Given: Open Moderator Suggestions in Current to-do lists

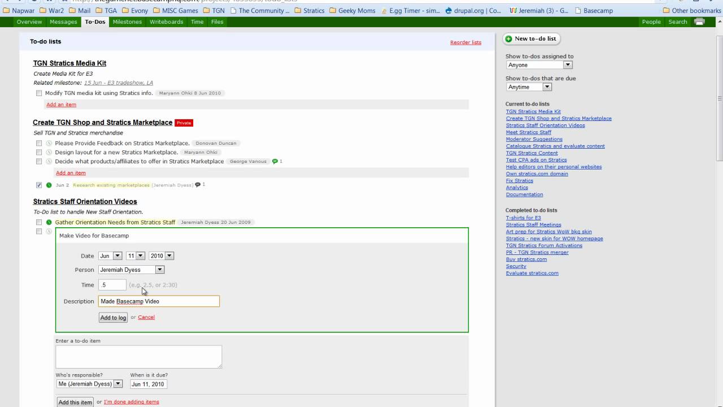Looking at the screenshot, I should click(x=534, y=139).
